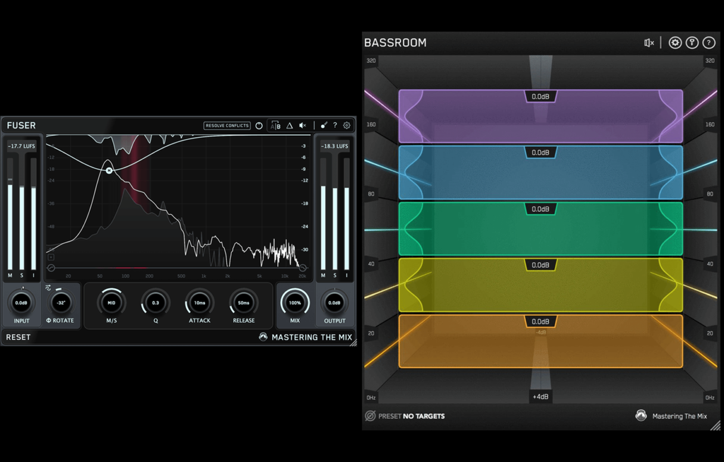This screenshot has height=462, width=724.
Task: Click the Fuser window resize grip
Action: 353,343
